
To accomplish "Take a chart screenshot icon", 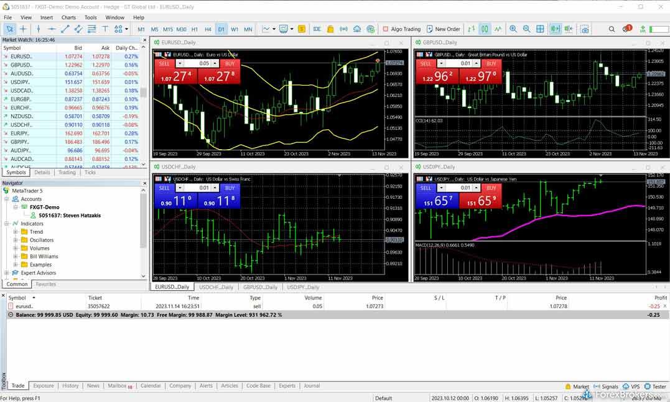I will [585, 29].
